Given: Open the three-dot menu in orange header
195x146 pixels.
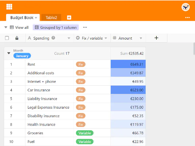Looking at the screenshot, I should [x=187, y=18].
